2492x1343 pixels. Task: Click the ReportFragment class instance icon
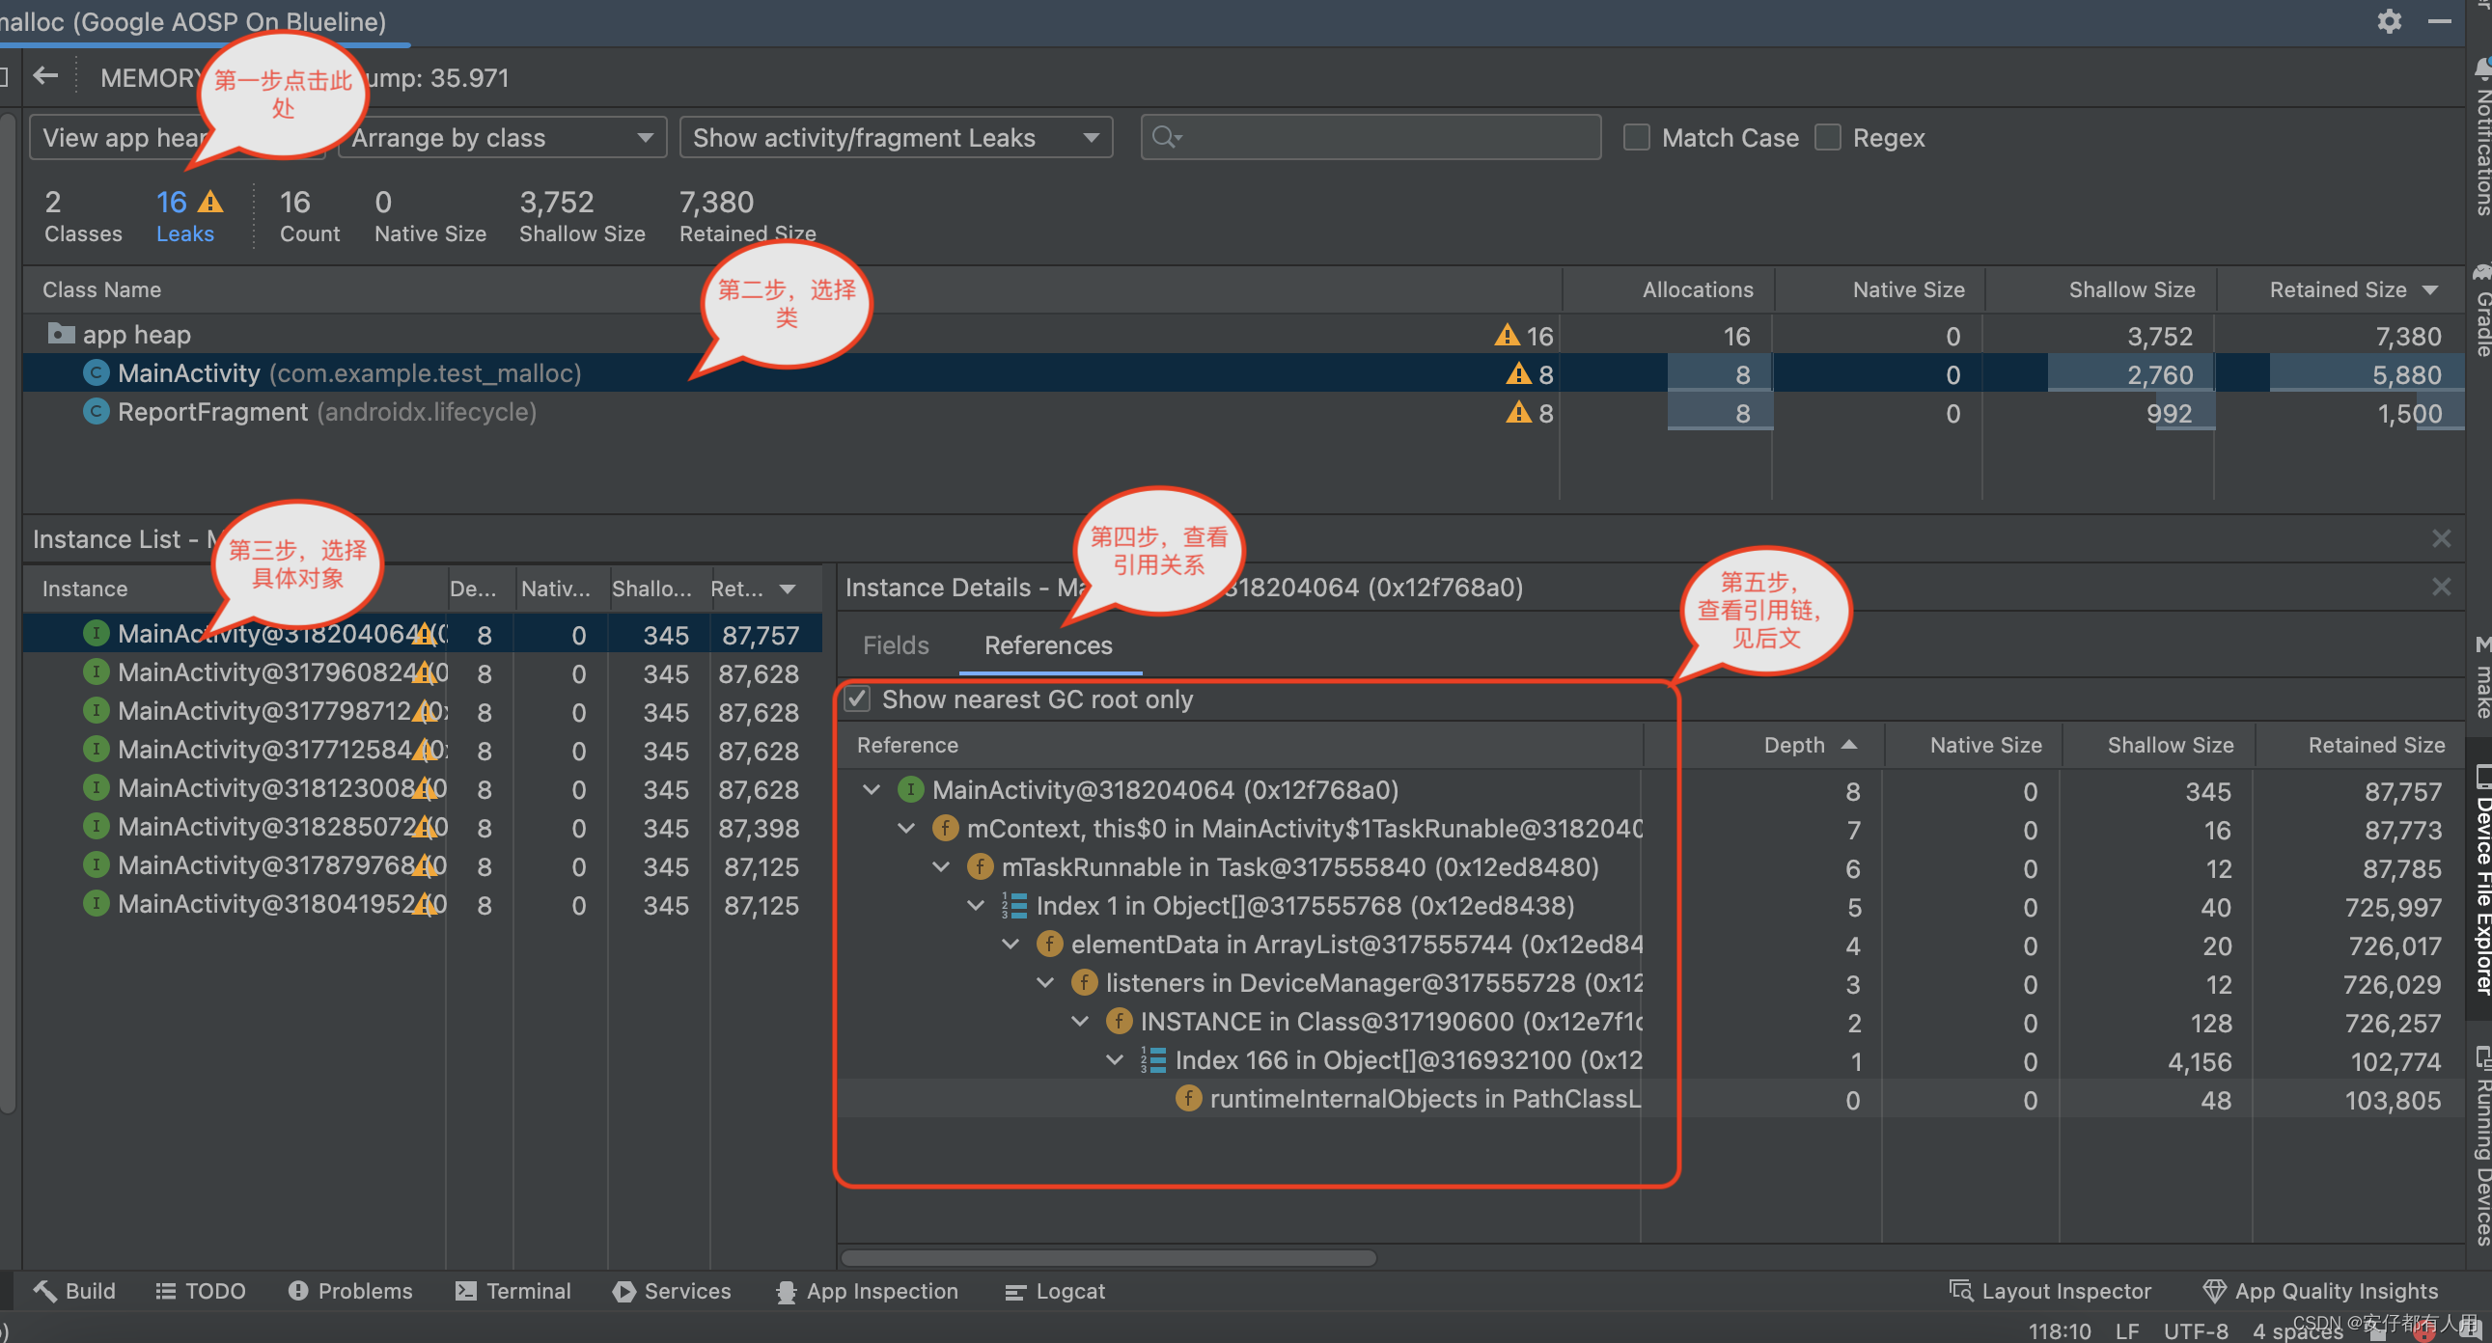(x=95, y=412)
